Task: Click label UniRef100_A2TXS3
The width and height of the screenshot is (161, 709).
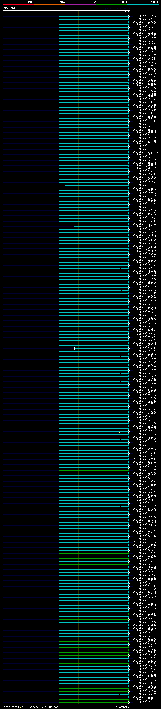Action: click(144, 224)
